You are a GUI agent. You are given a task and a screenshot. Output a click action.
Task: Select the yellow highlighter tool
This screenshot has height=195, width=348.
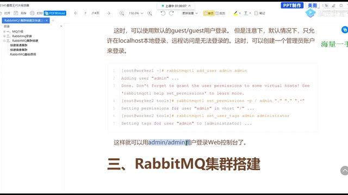pyautogui.click(x=235, y=13)
